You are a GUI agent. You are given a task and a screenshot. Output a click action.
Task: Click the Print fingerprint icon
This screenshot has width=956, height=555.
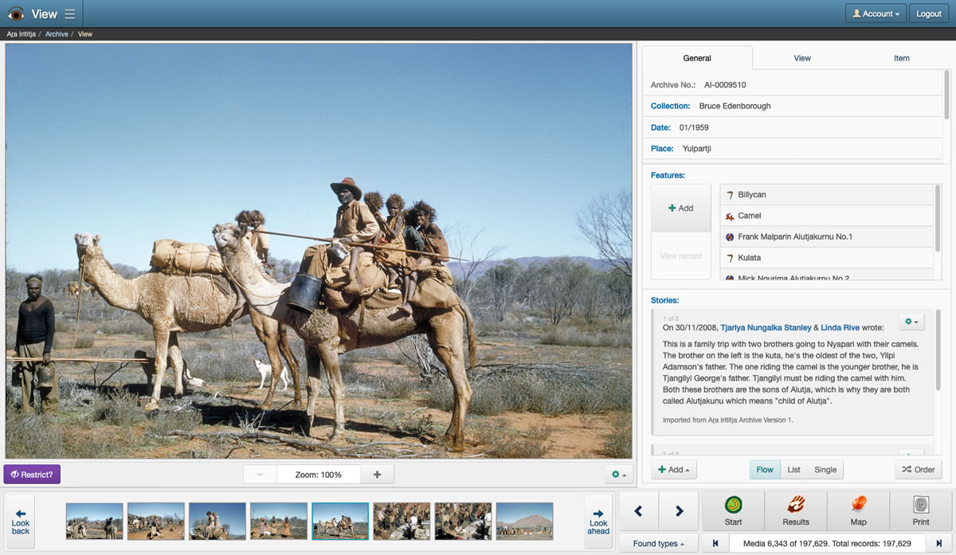pyautogui.click(x=921, y=505)
